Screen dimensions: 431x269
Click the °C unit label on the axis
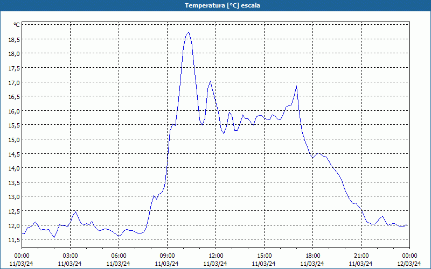tap(17, 25)
